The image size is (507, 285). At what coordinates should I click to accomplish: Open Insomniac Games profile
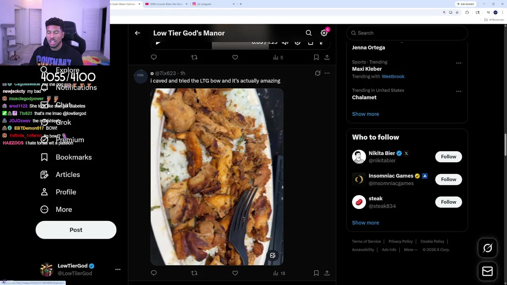[x=391, y=176]
